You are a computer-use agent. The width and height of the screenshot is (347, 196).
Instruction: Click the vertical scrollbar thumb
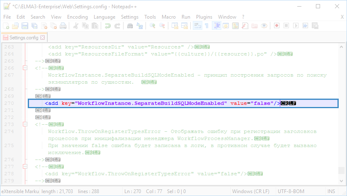click(x=341, y=170)
